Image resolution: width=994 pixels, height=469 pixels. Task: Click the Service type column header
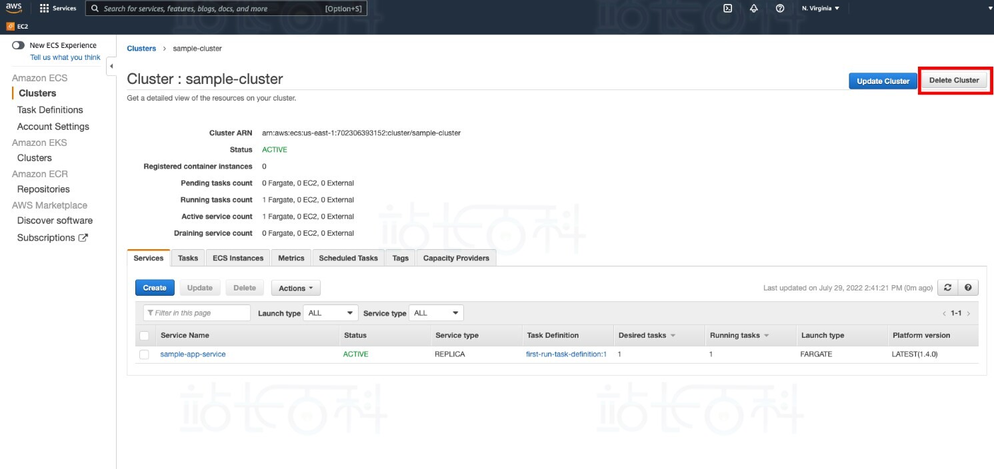click(457, 336)
